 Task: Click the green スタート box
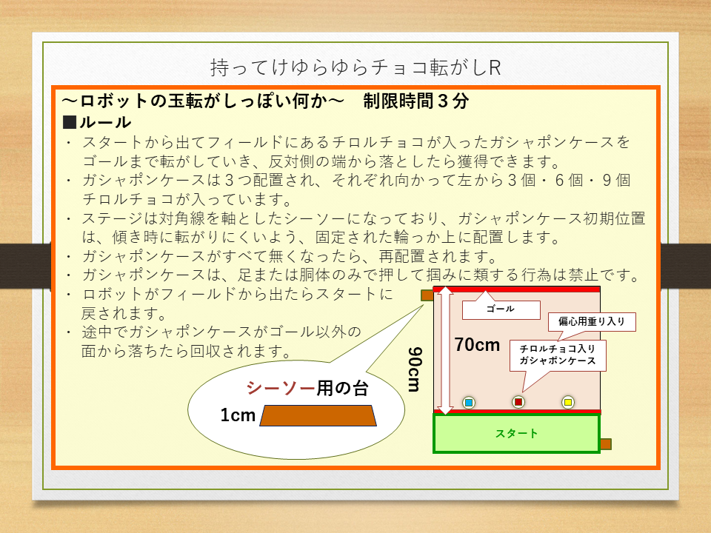tap(516, 433)
